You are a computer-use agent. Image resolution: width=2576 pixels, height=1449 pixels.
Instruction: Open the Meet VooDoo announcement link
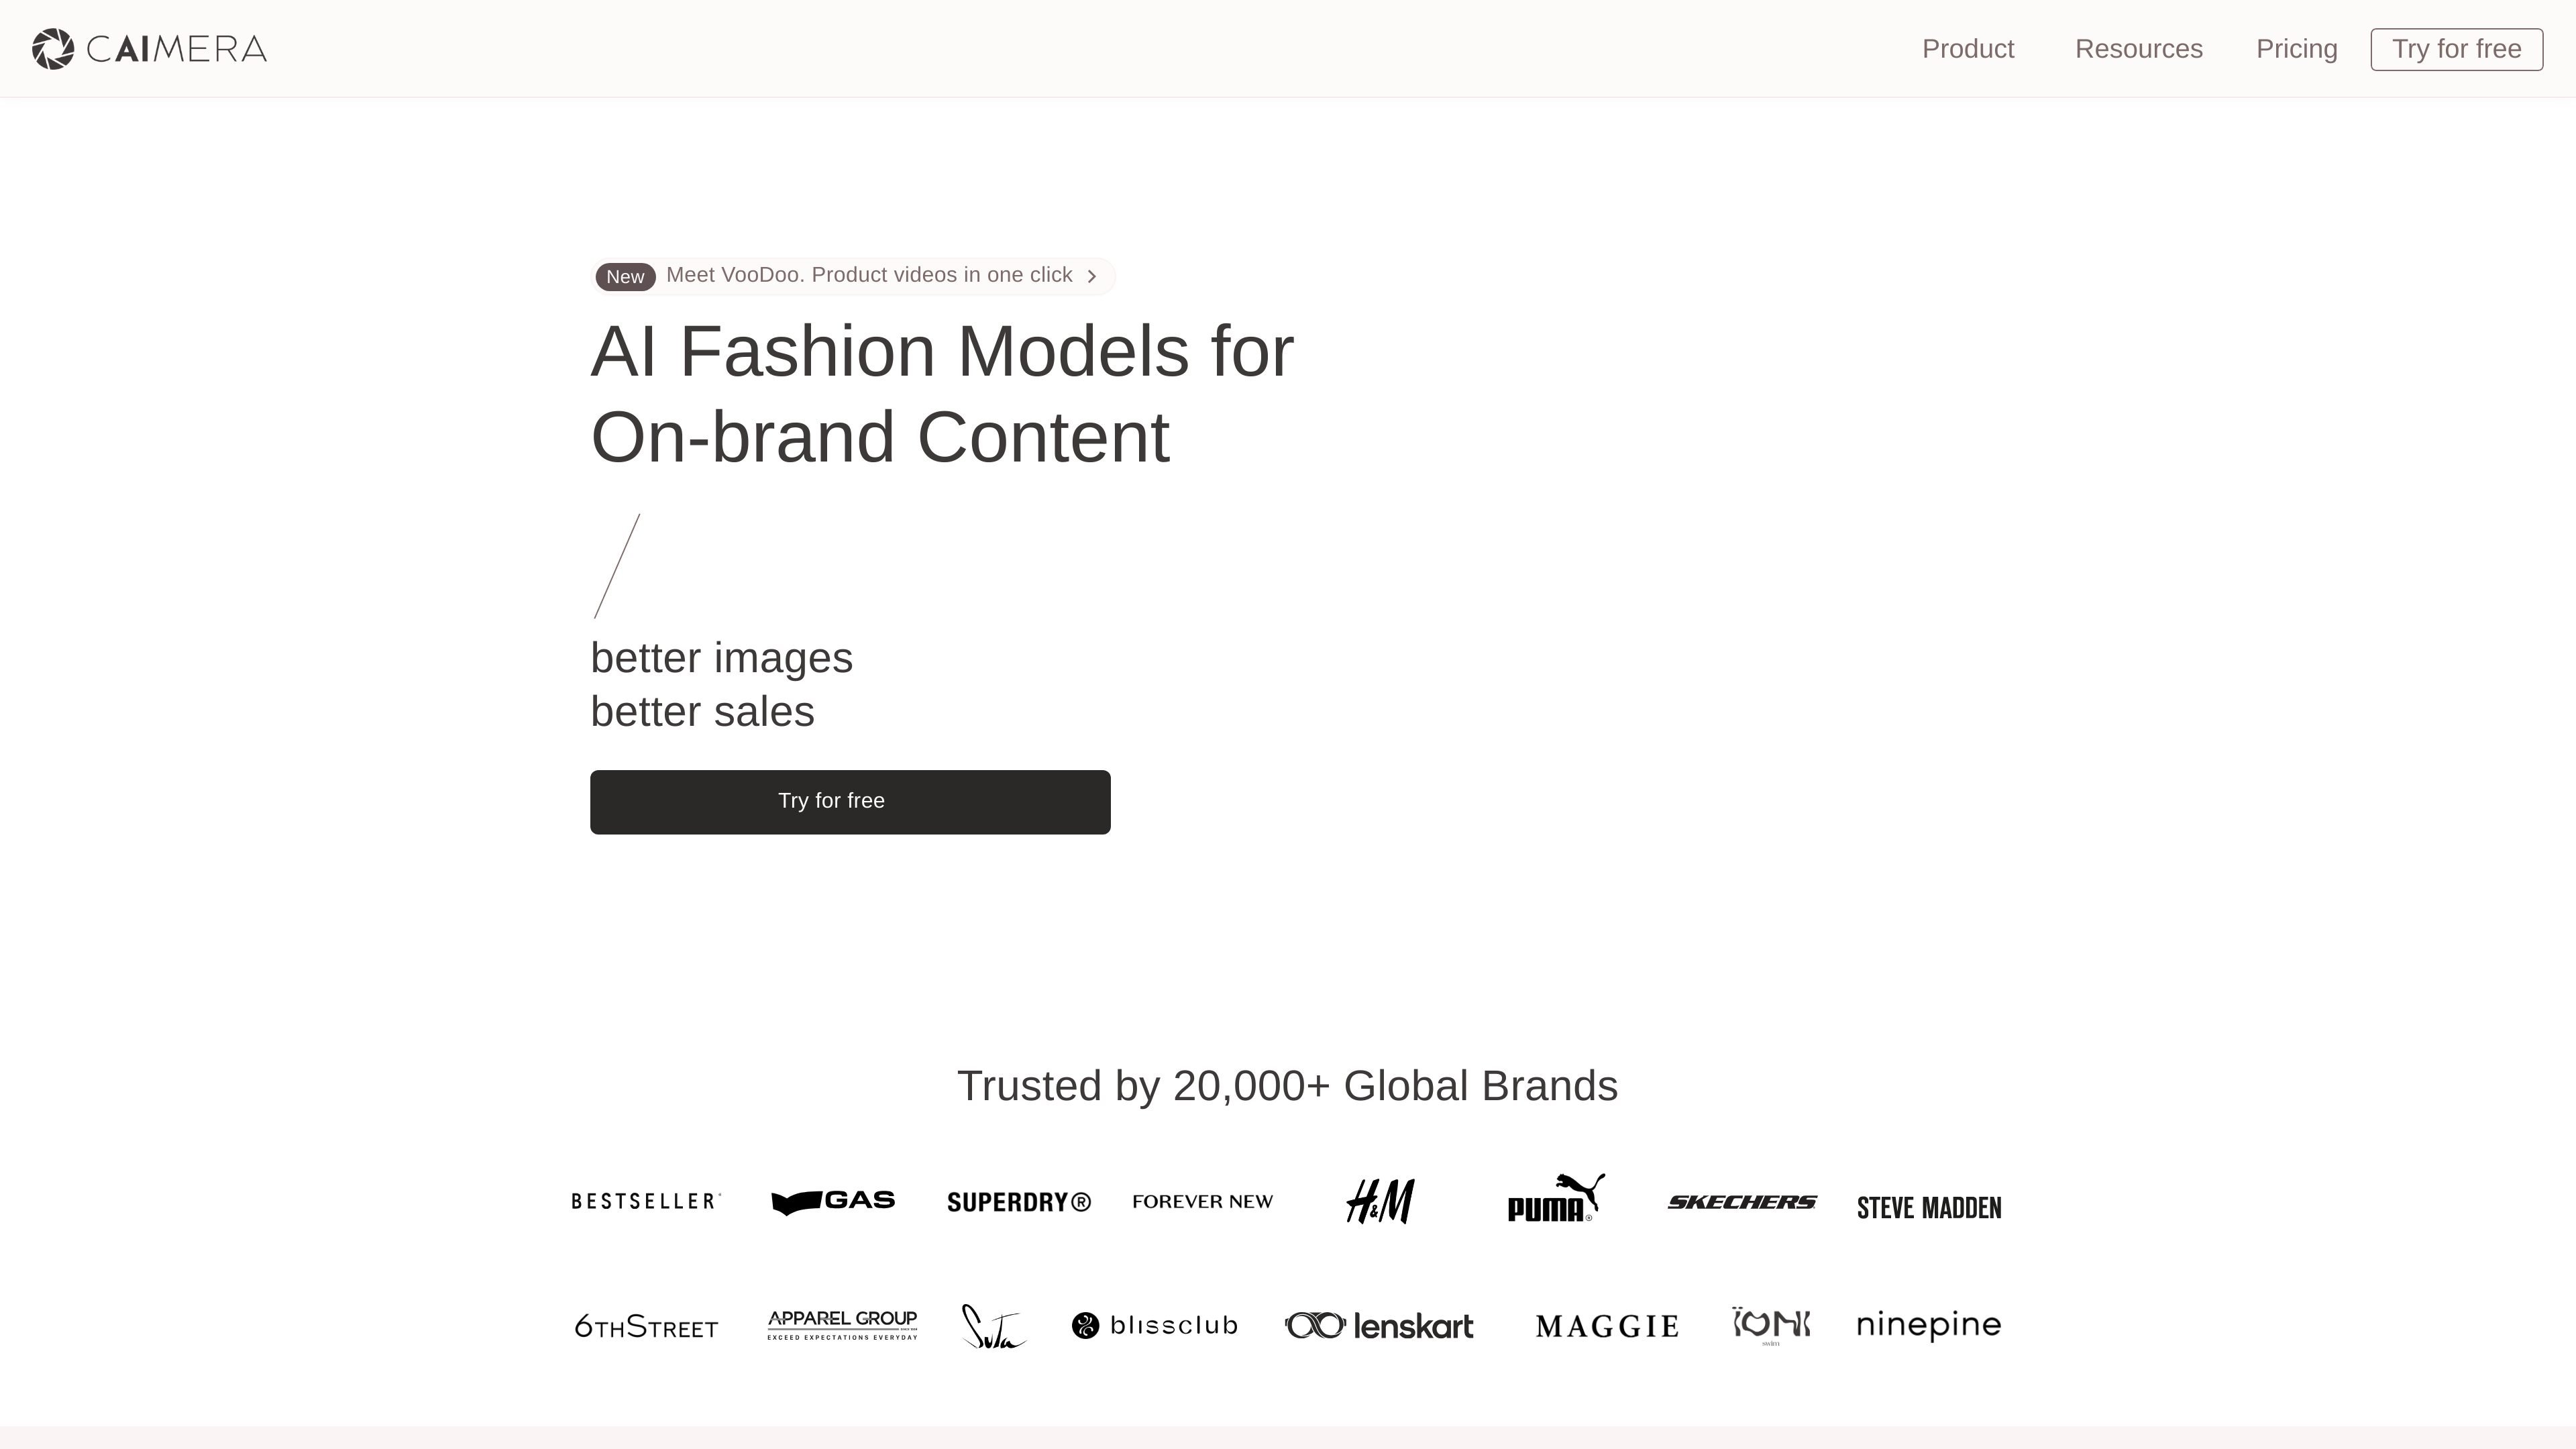pyautogui.click(x=853, y=276)
